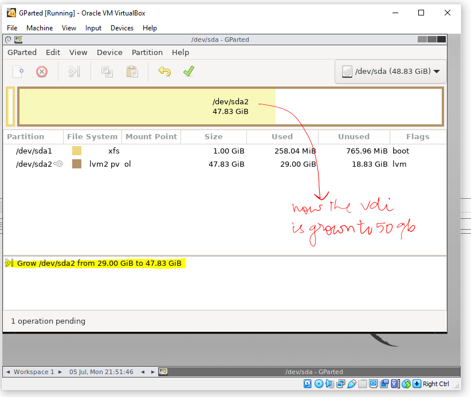This screenshot has height=397, width=471.
Task: Open the Edit menu in GParted
Action: click(x=53, y=52)
